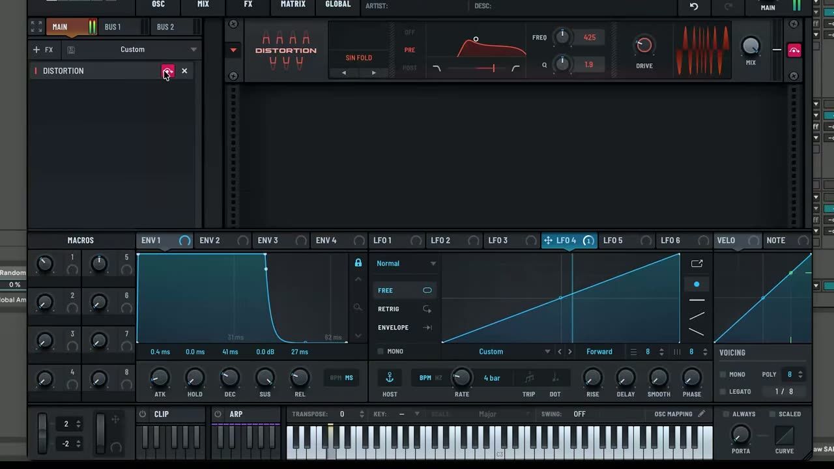834x469 pixels.
Task: Toggle the LFO HOST anchor sync
Action: click(x=390, y=378)
